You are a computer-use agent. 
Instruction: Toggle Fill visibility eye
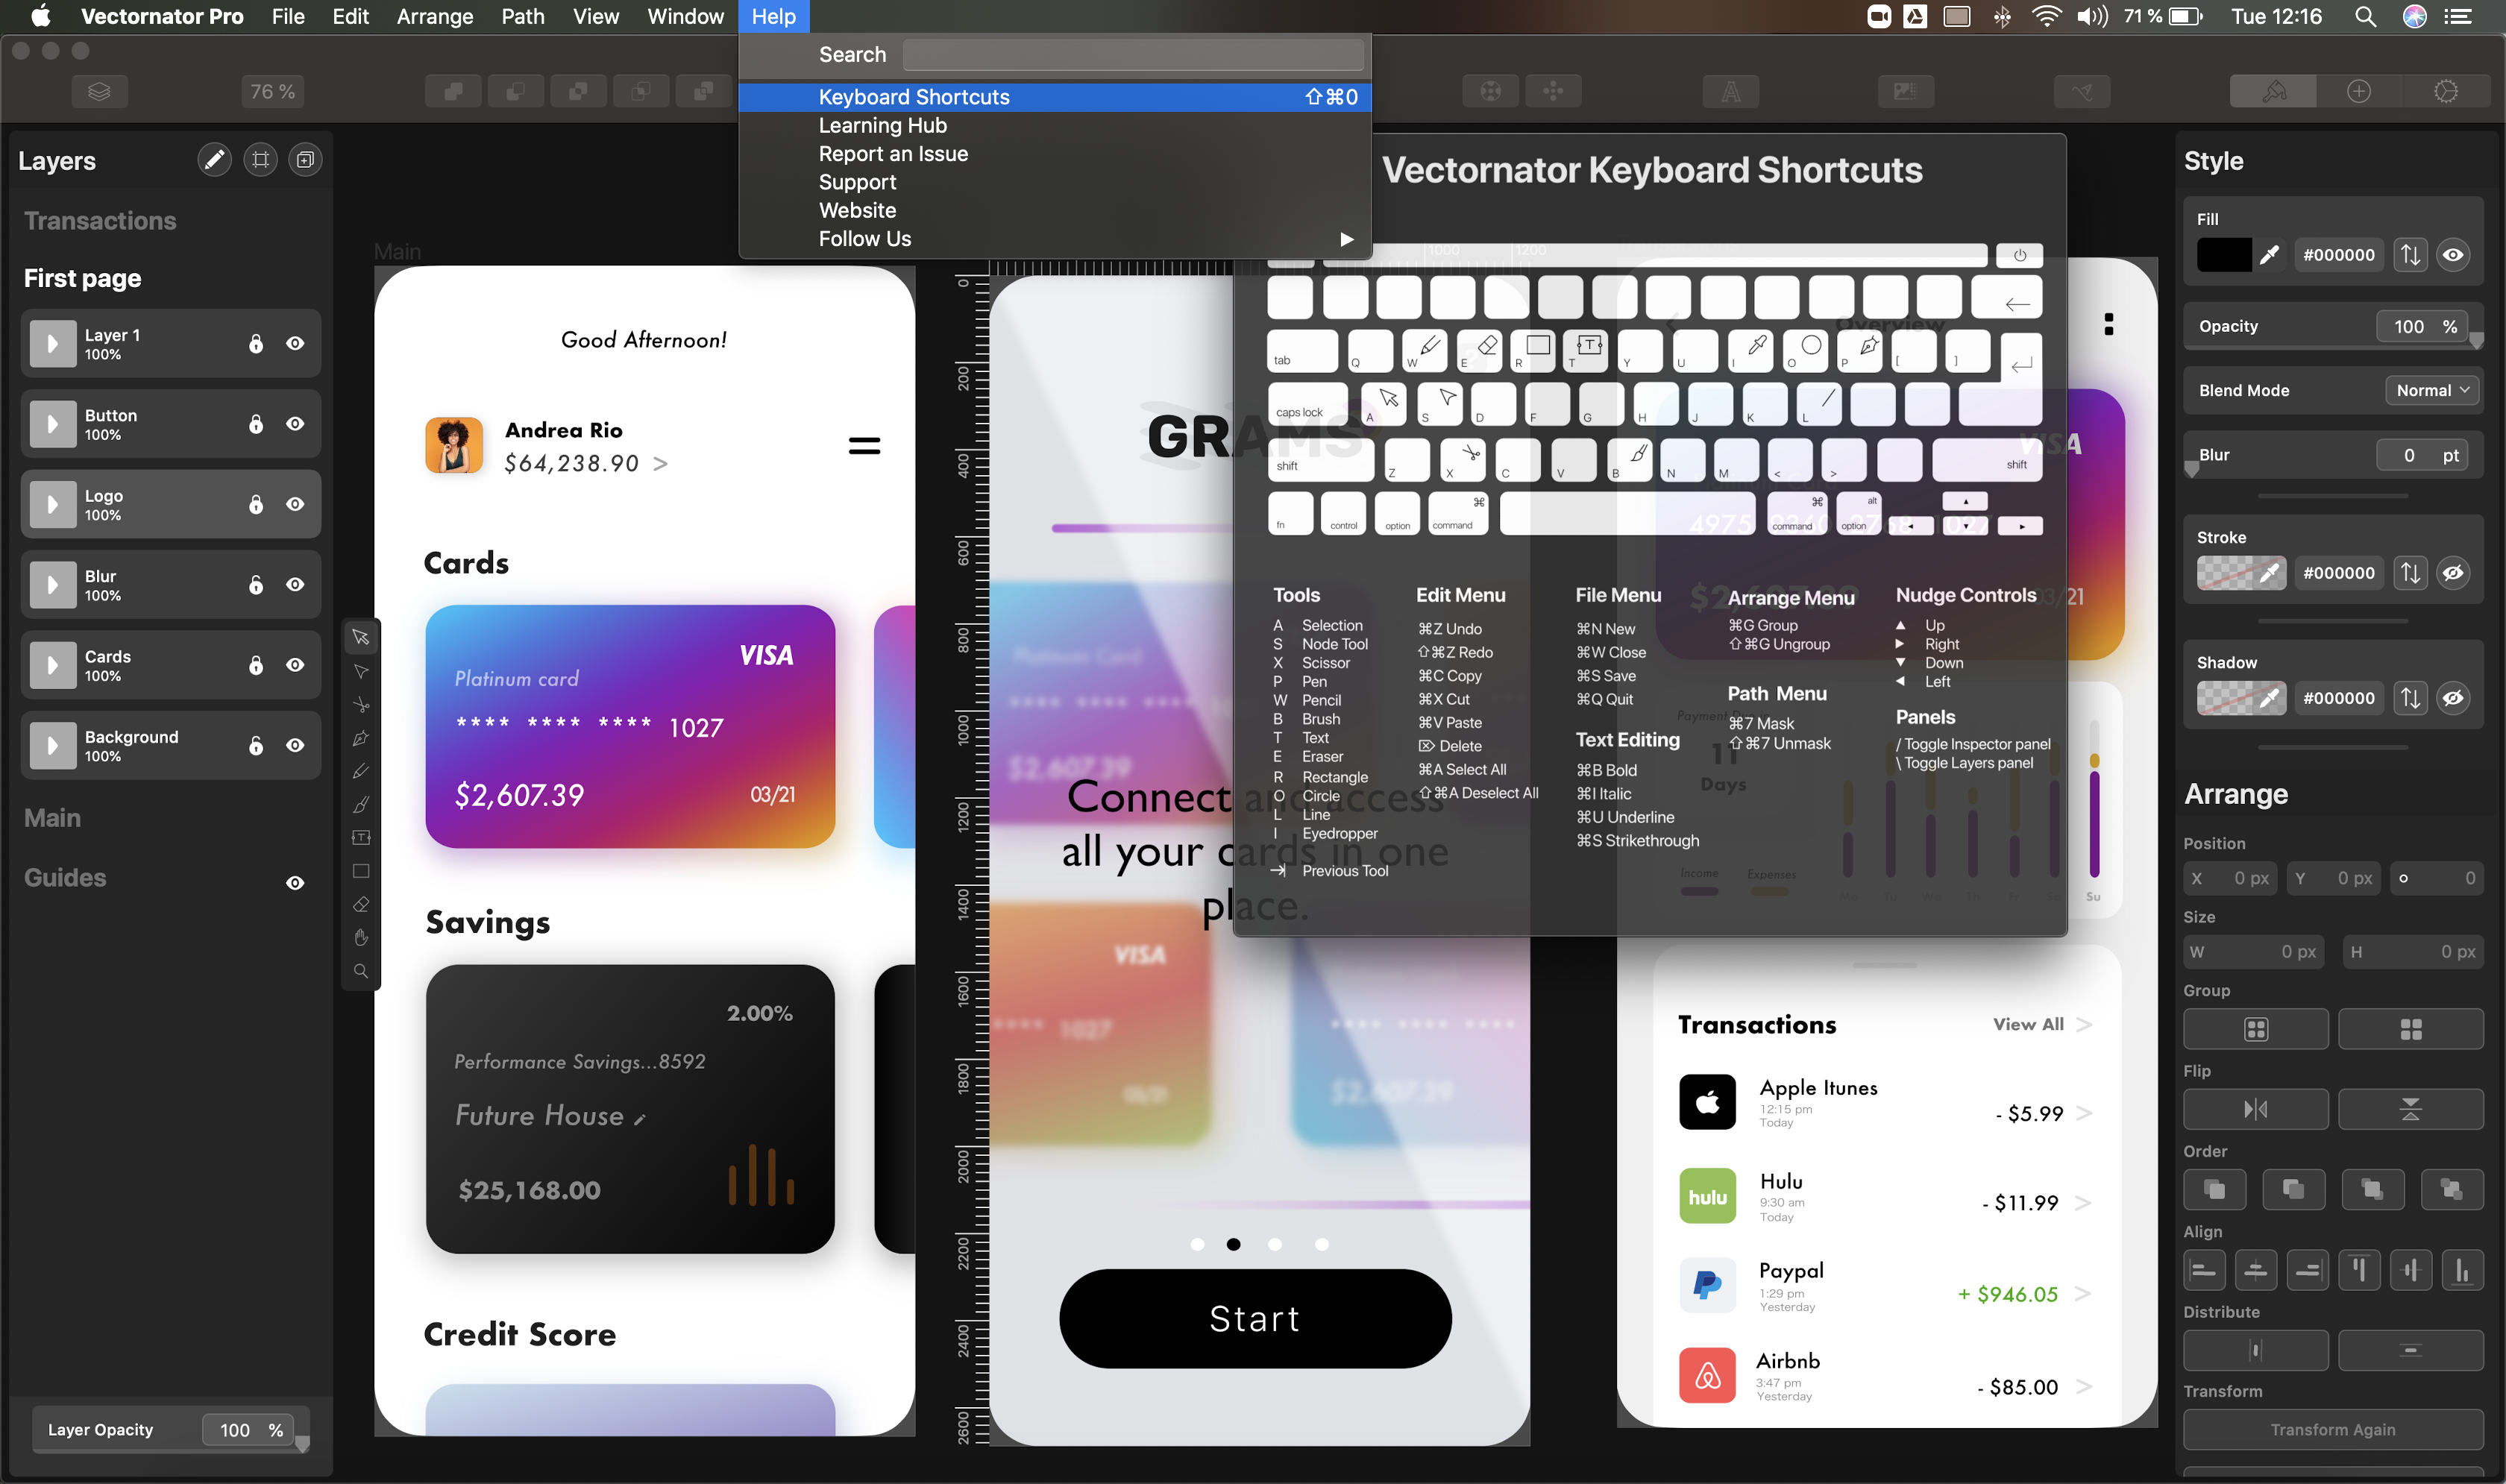point(2453,255)
